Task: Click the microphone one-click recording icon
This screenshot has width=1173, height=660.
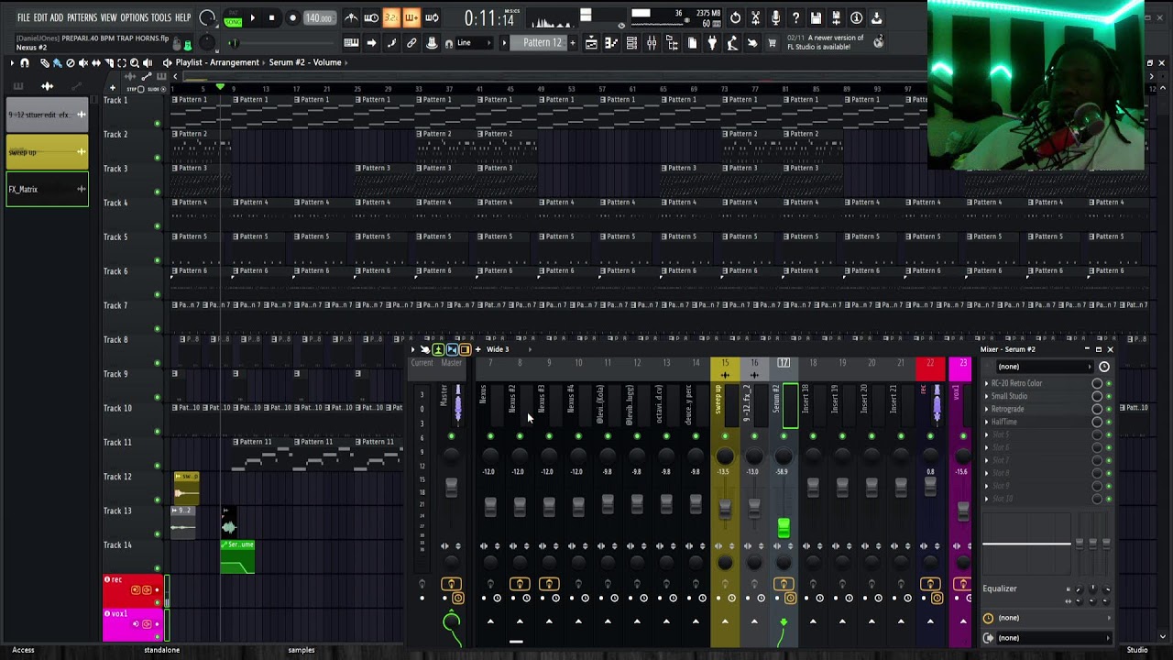Action: click(775, 17)
